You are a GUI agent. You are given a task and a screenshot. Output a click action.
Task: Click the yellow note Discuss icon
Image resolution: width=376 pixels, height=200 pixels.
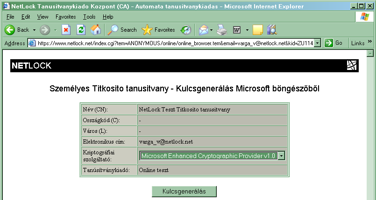[258, 30]
